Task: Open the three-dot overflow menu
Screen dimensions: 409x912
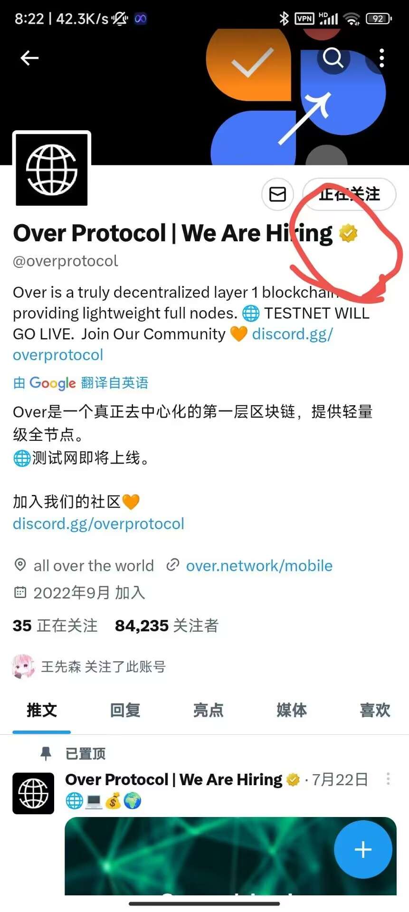Action: 382,58
